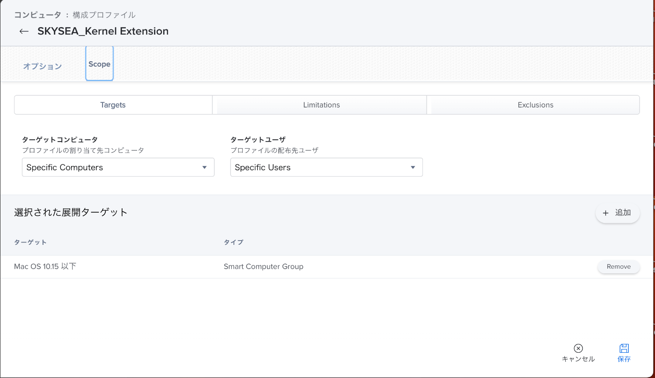Click the Mac OS 10.15 以下 row text
655x378 pixels.
tap(45, 266)
